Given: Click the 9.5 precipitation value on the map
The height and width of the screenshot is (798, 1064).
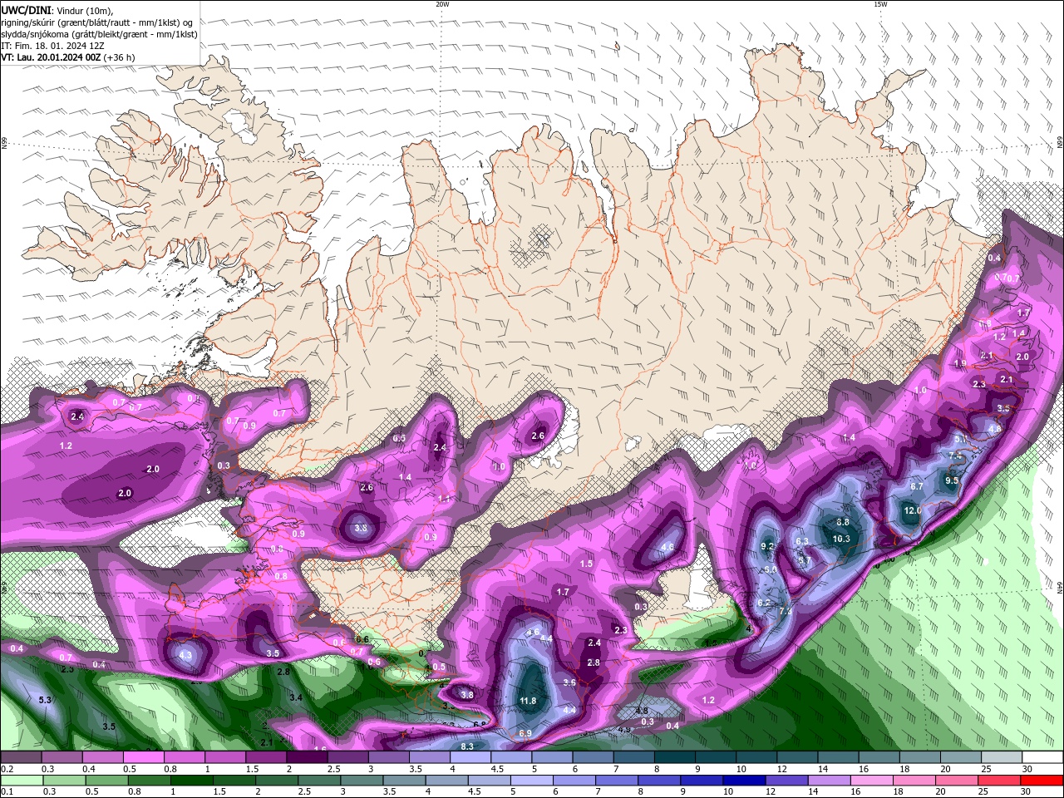Looking at the screenshot, I should 952,480.
